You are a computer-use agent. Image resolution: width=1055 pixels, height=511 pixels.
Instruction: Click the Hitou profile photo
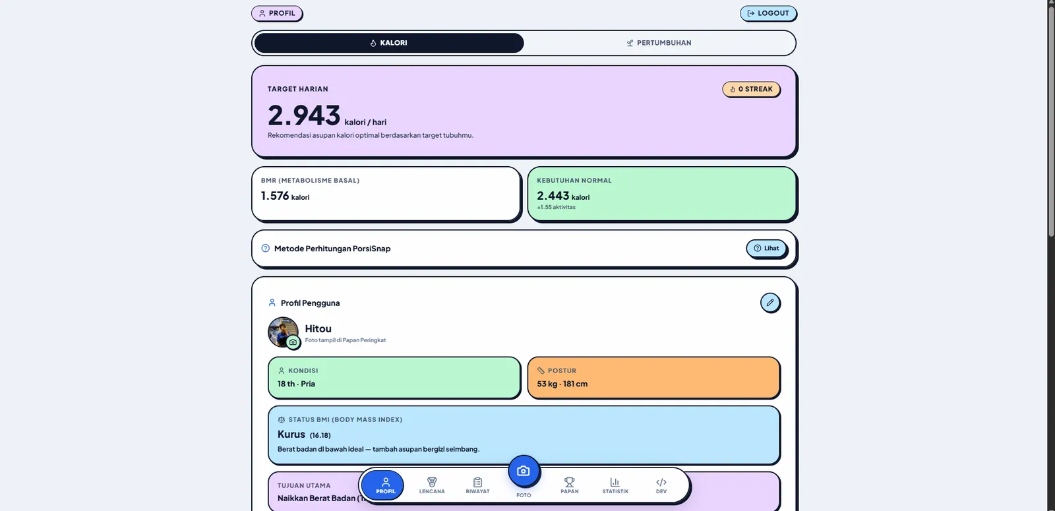(x=283, y=332)
